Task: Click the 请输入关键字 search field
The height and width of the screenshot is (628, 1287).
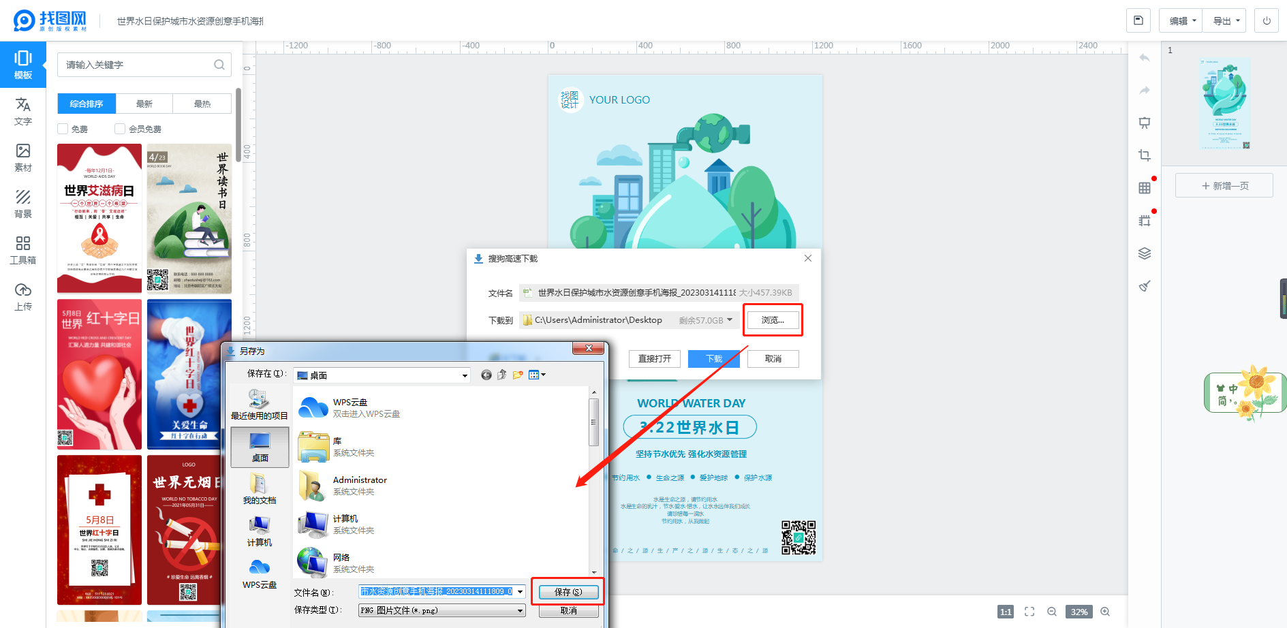Action: coord(136,65)
